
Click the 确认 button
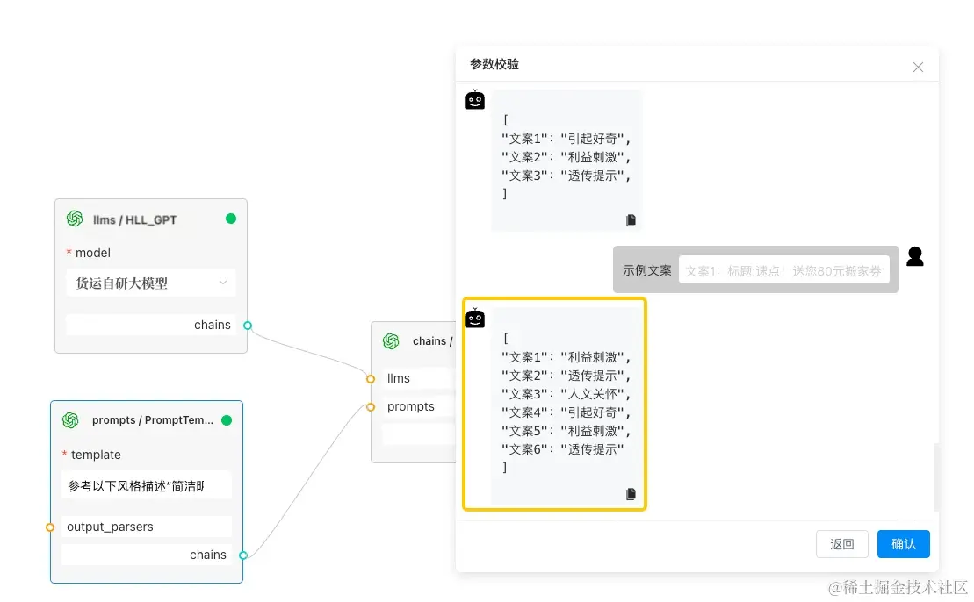tap(903, 544)
